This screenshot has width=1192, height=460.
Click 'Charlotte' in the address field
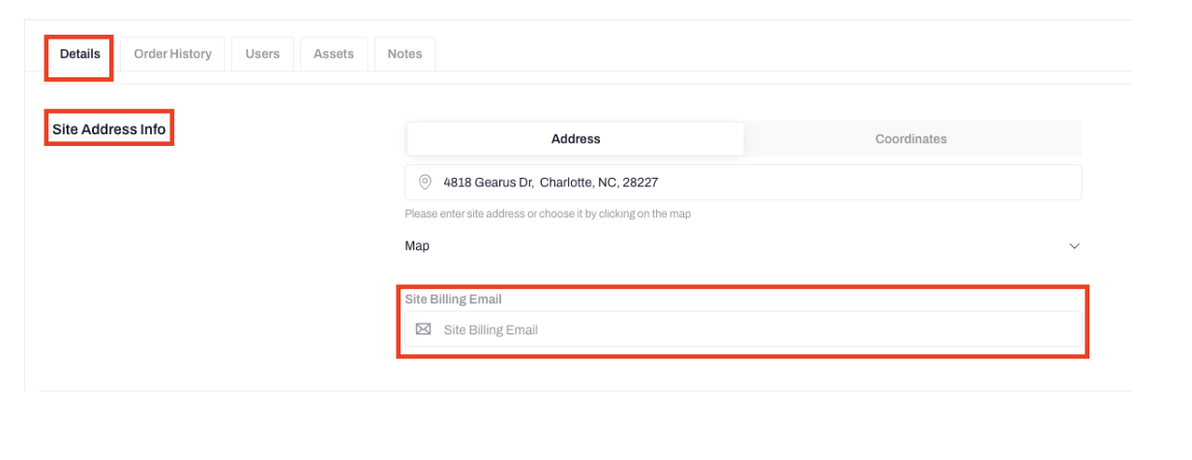[x=564, y=182]
